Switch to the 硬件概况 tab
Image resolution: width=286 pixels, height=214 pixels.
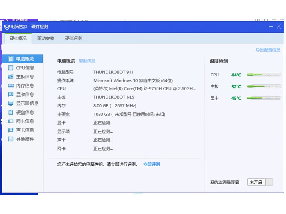click(18, 38)
